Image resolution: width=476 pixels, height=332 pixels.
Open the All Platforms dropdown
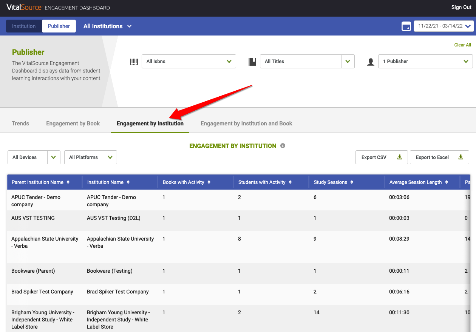(x=91, y=157)
